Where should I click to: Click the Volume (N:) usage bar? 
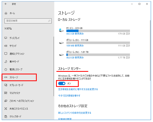[x=98, y=55]
